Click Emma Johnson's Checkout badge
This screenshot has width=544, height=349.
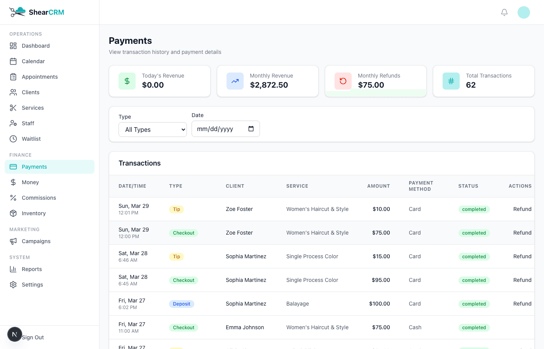(183, 328)
